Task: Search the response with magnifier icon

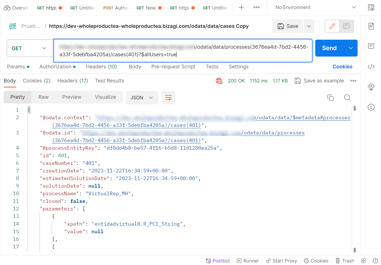Action: 347,98
